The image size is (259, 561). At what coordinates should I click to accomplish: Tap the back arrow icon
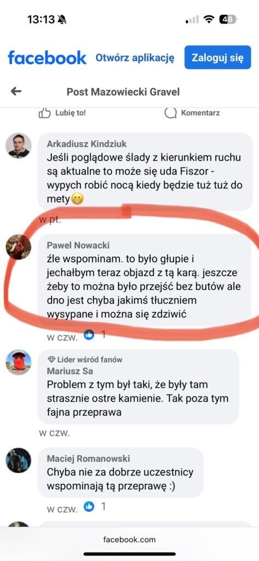point(16,91)
